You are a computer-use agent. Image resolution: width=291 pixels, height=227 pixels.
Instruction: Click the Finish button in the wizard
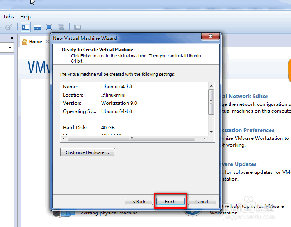170,201
